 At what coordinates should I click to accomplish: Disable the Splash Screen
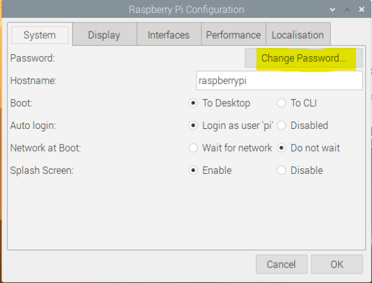click(x=282, y=170)
